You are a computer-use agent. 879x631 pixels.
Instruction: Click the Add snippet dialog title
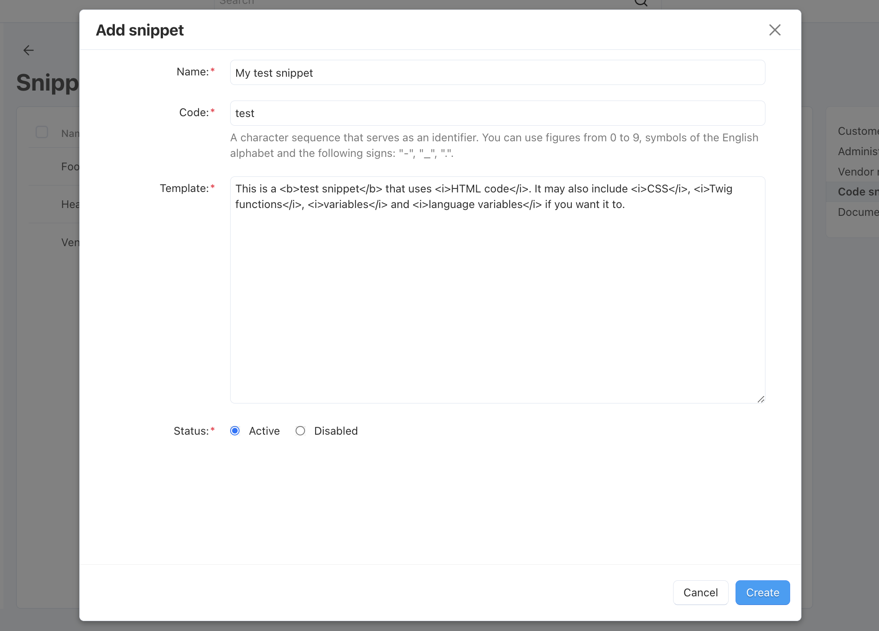click(140, 30)
